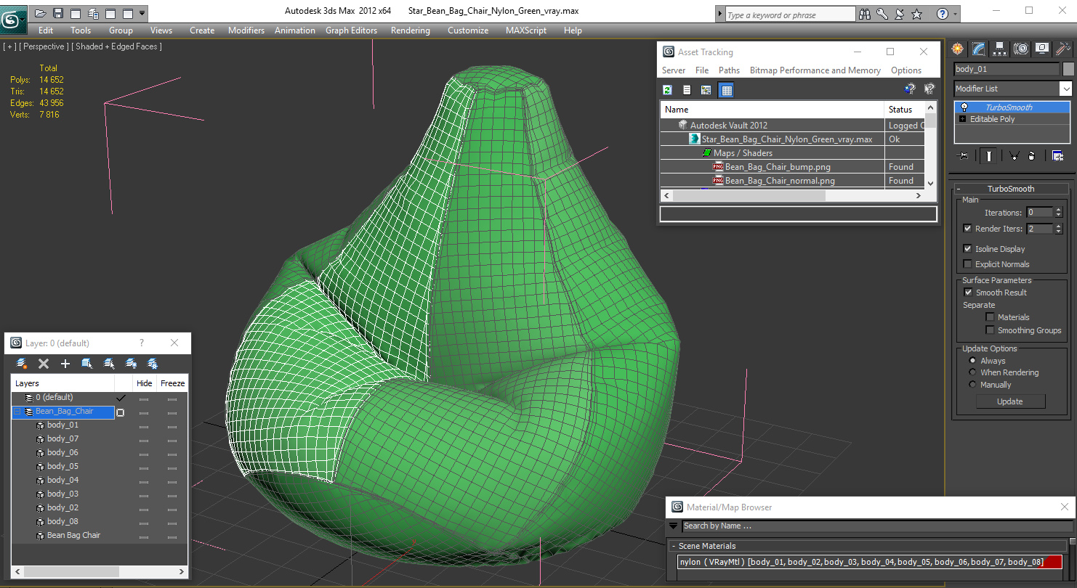Open the Graph Editors menu
1077x588 pixels.
click(351, 30)
